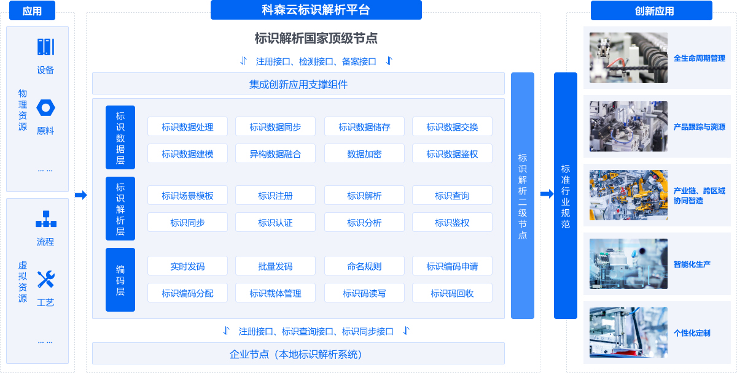Image resolution: width=737 pixels, height=373 pixels.
Task: Click the 标识查询 box
Action: (x=452, y=196)
